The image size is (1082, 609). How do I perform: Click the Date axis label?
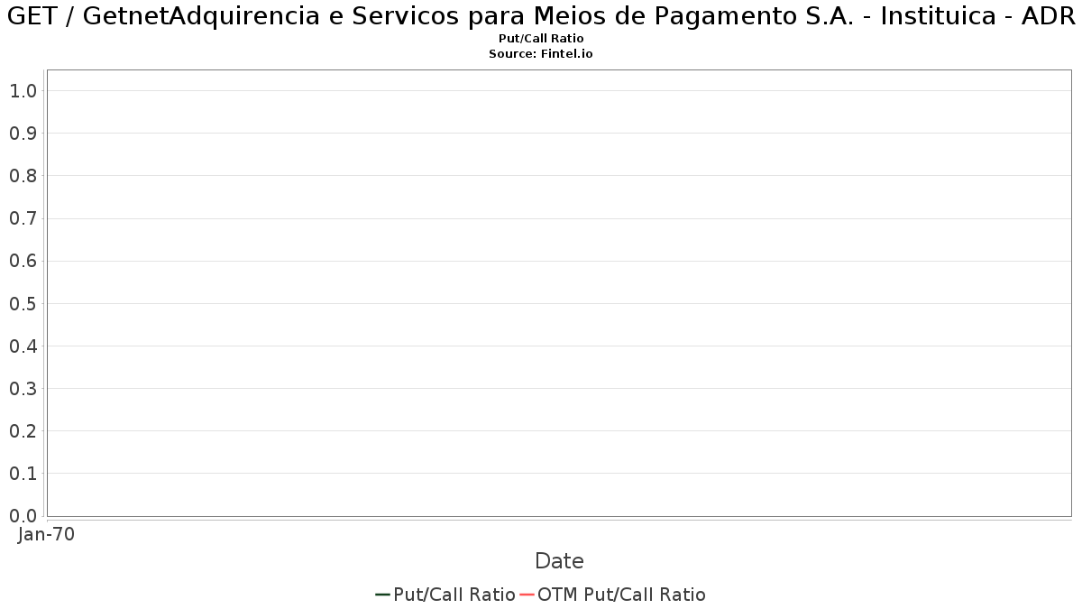(x=559, y=561)
